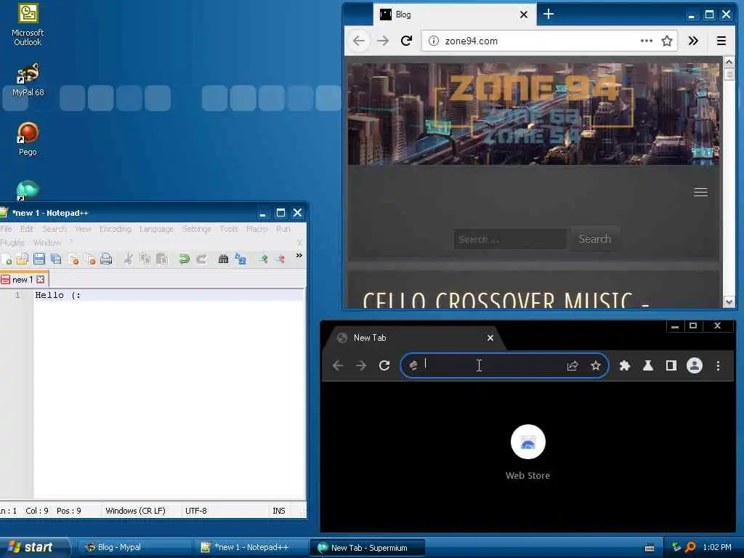Viewport: 744px width, 558px height.
Task: Click the share page icon in Supermium
Action: coord(573,365)
